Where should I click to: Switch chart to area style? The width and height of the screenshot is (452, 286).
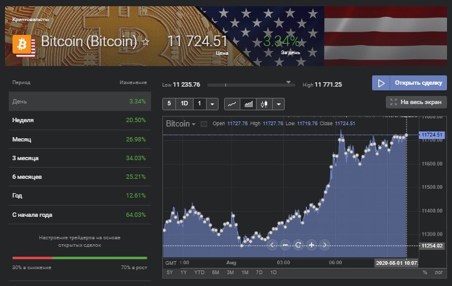click(x=248, y=104)
